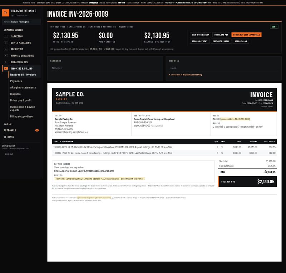
Task: Click the Balance Due box on the invoice
Action: pyautogui.click(x=247, y=182)
